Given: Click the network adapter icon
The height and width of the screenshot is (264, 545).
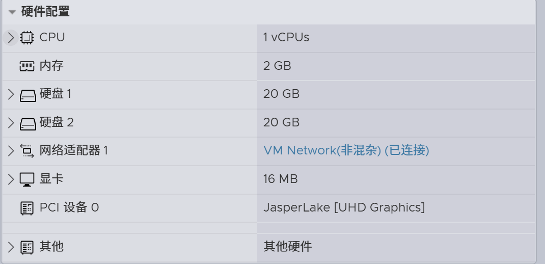Looking at the screenshot, I should point(27,151).
